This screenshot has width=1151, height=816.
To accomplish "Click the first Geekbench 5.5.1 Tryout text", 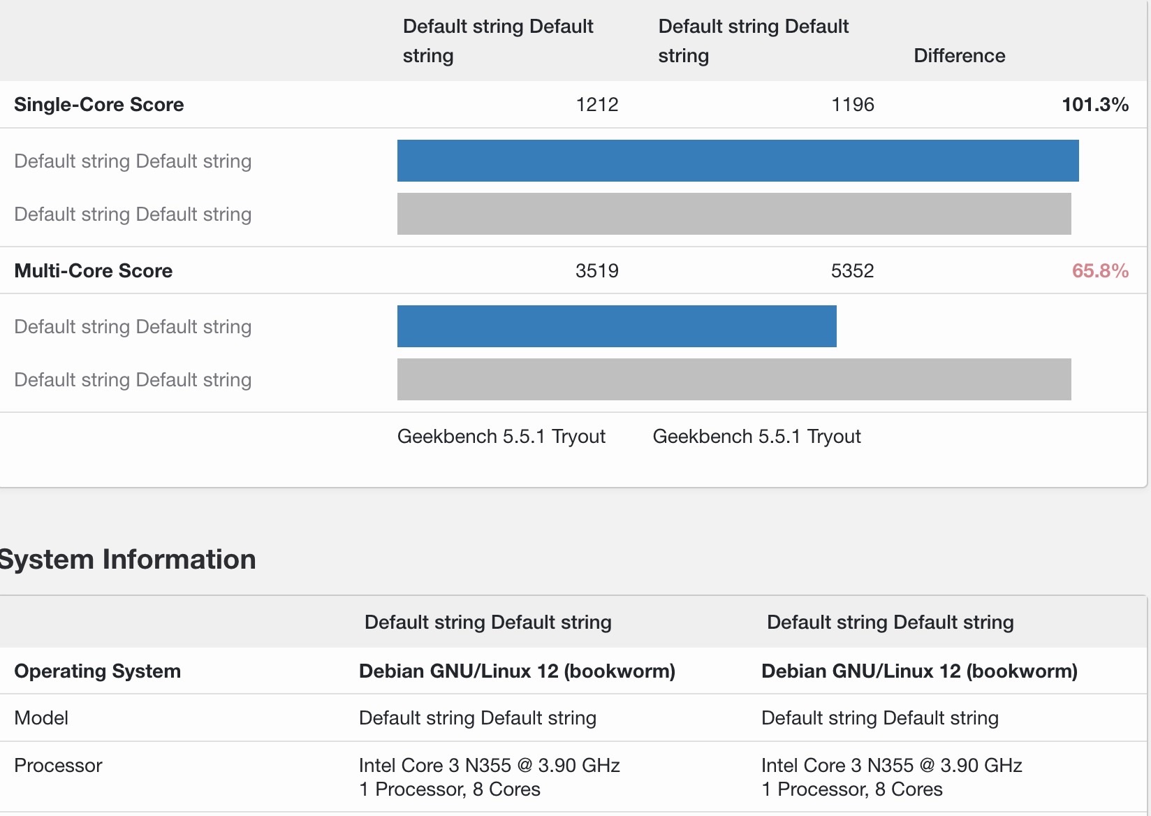I will [501, 437].
